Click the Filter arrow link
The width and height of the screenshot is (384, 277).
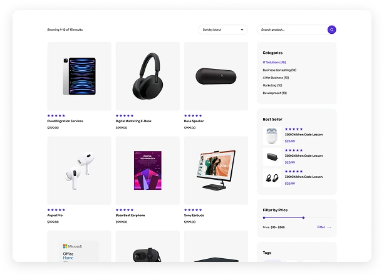[x=324, y=227]
